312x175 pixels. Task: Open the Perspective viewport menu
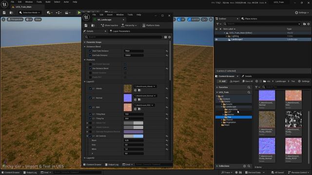click(15, 19)
